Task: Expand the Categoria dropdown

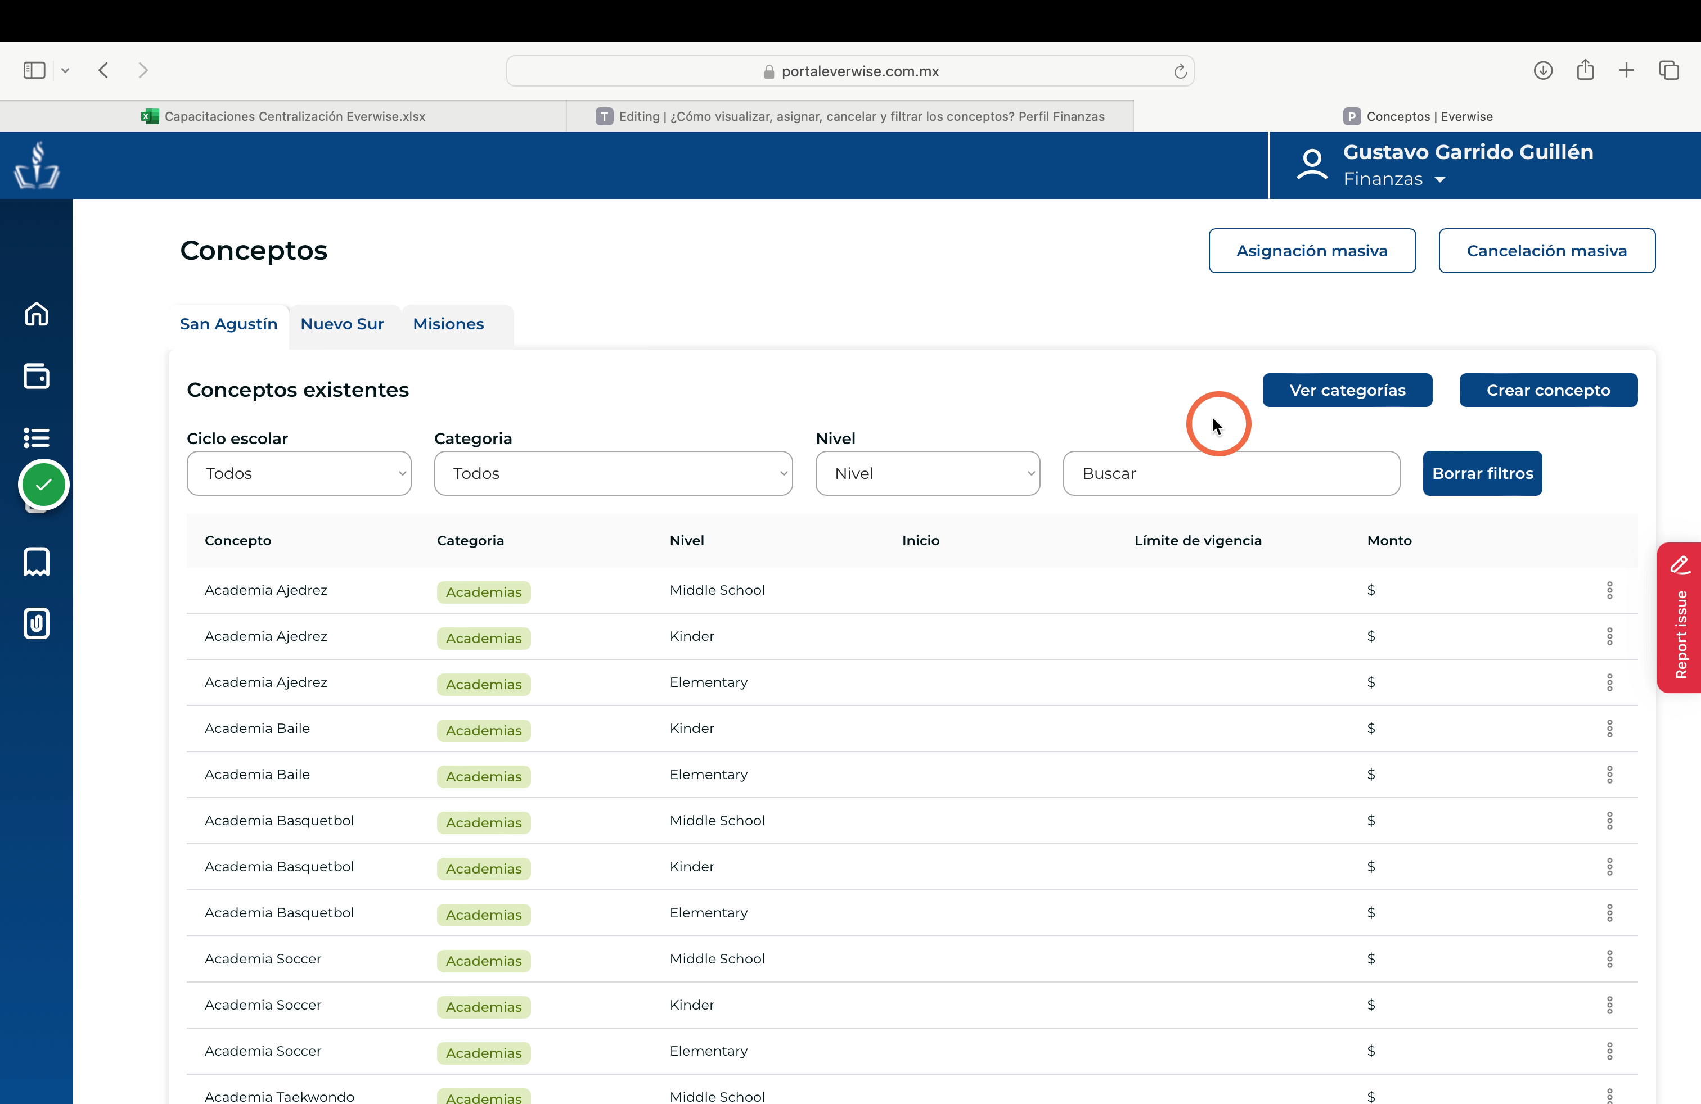Action: point(613,473)
